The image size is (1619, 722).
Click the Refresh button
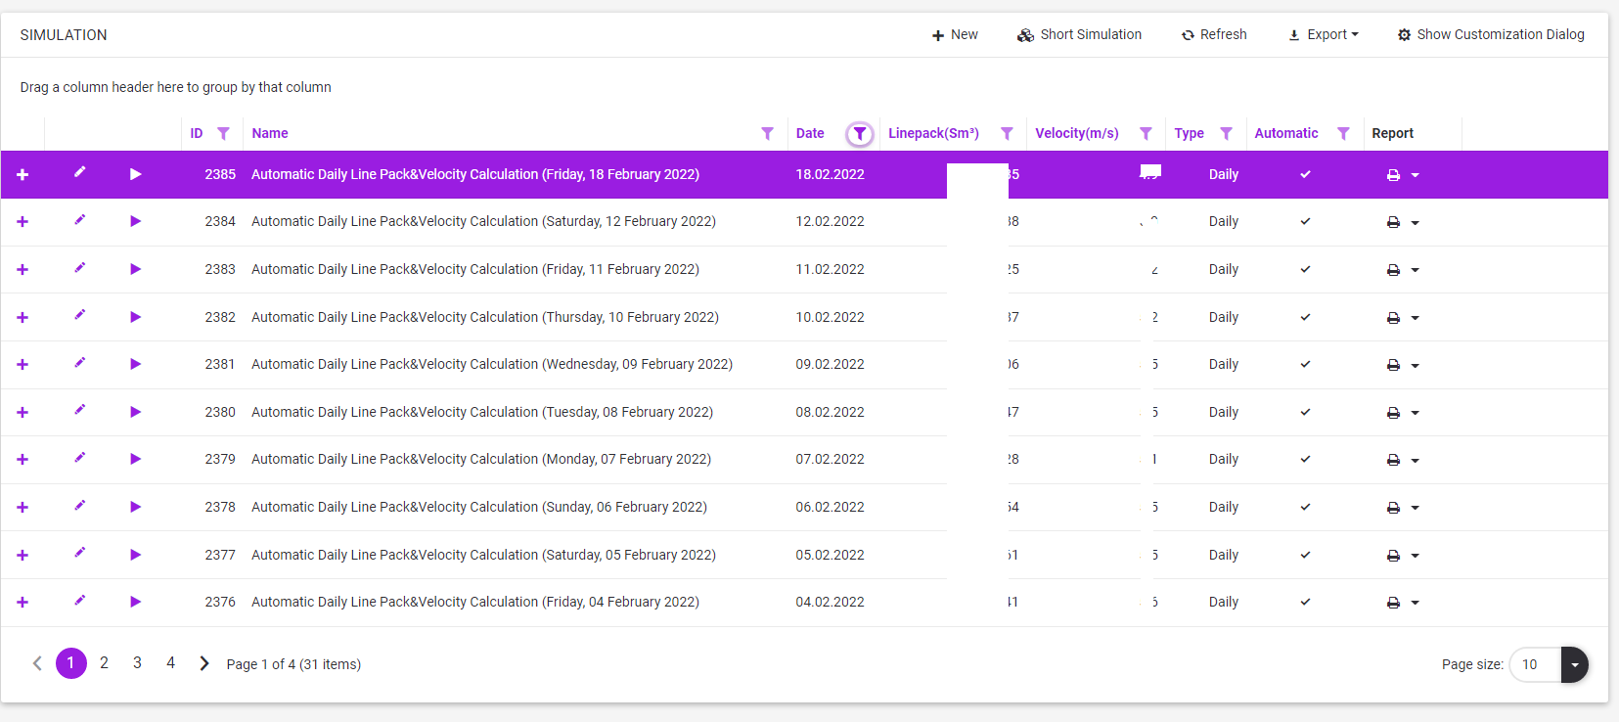pyautogui.click(x=1214, y=34)
